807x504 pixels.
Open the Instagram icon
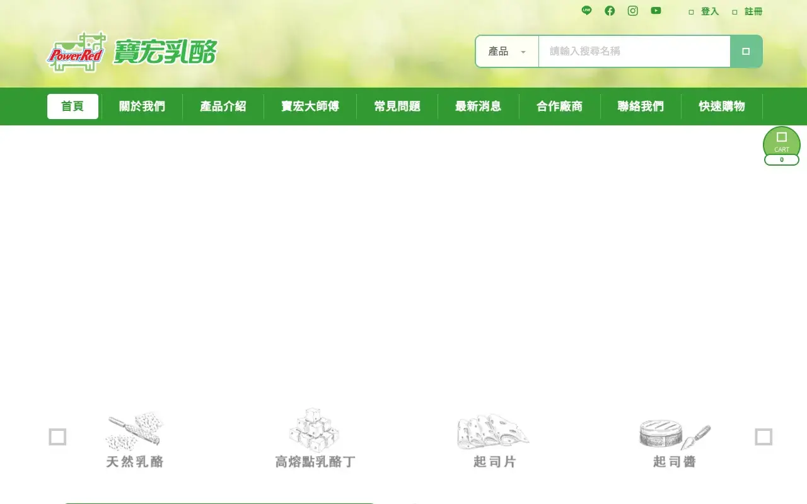pyautogui.click(x=633, y=11)
